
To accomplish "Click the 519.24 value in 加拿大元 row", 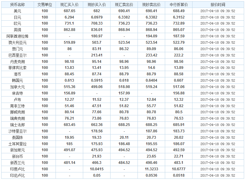I will pyautogui.click(x=151, y=87).
